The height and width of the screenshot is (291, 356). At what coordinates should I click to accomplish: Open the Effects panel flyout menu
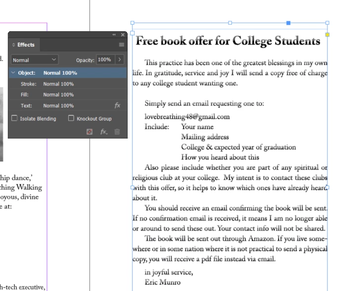122,45
